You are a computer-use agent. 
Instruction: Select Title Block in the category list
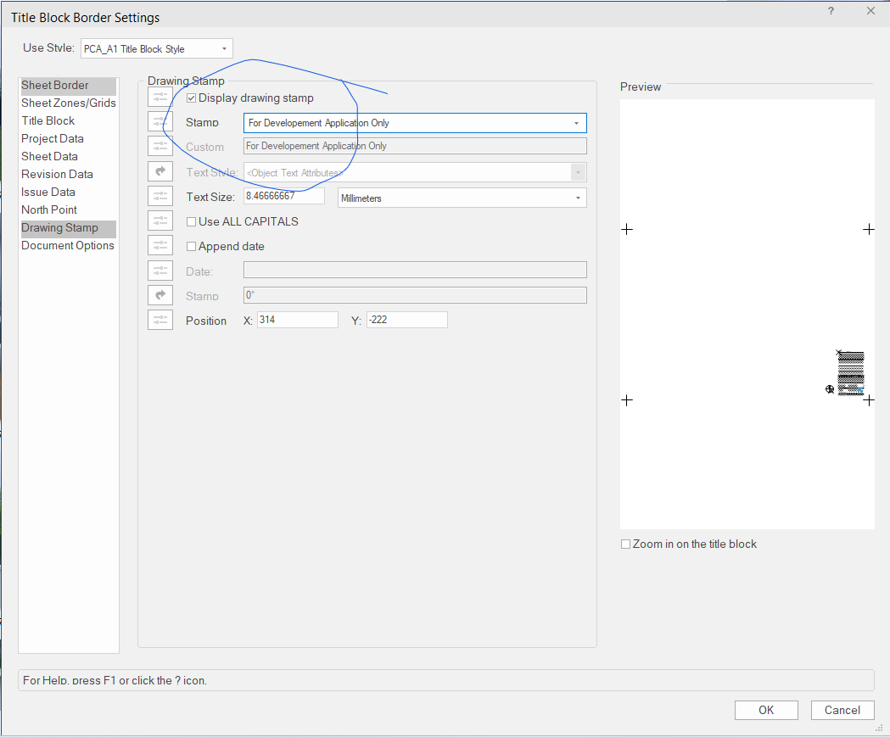click(x=48, y=120)
